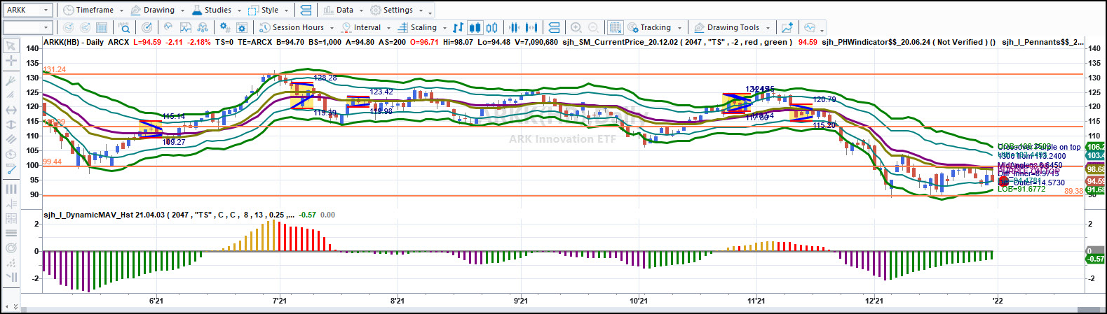Click the 103.4 teal price label

1095,155
